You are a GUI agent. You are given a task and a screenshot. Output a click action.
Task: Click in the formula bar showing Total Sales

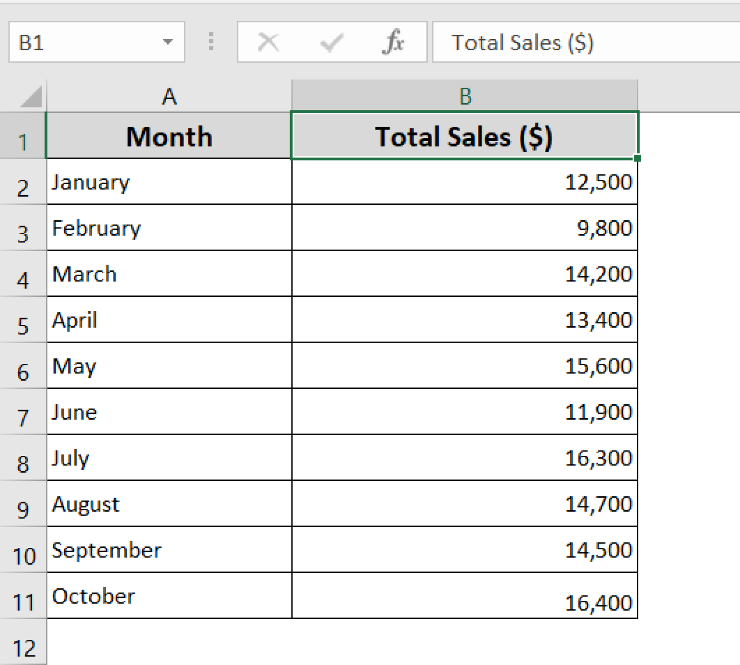tap(554, 42)
